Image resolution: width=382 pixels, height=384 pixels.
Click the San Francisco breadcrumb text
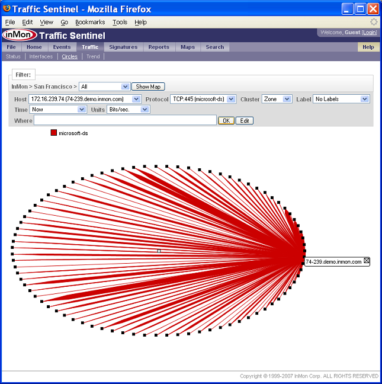pyautogui.click(x=53, y=87)
